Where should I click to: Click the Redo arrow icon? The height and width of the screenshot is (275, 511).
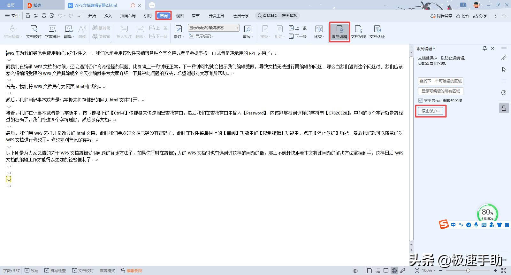(71, 16)
